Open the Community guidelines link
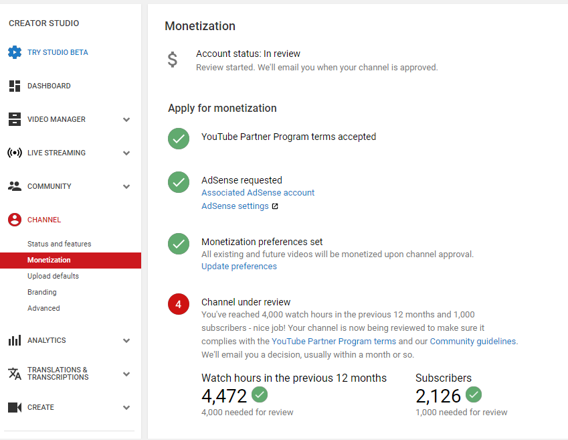Image resolution: width=568 pixels, height=440 pixels. click(x=473, y=342)
